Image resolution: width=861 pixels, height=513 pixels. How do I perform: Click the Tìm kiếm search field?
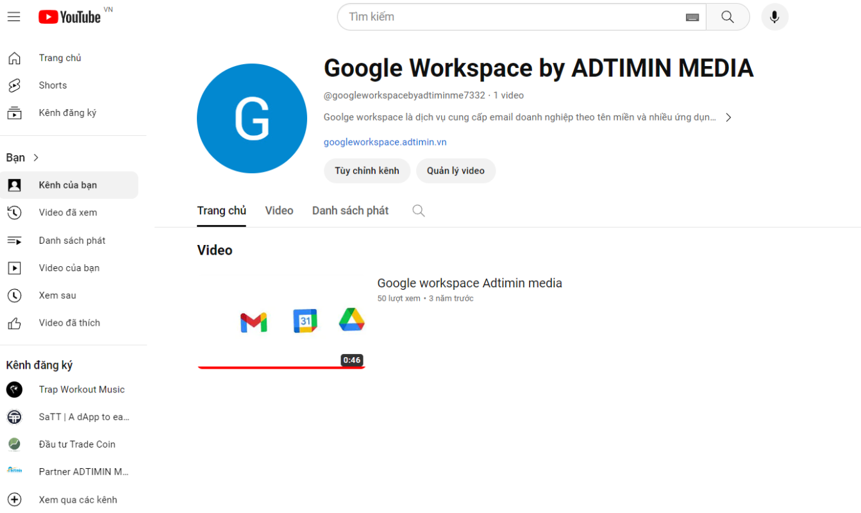coord(513,17)
